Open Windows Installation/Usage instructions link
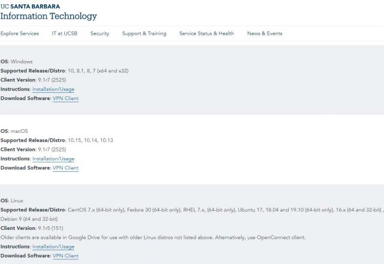 pyautogui.click(x=53, y=89)
